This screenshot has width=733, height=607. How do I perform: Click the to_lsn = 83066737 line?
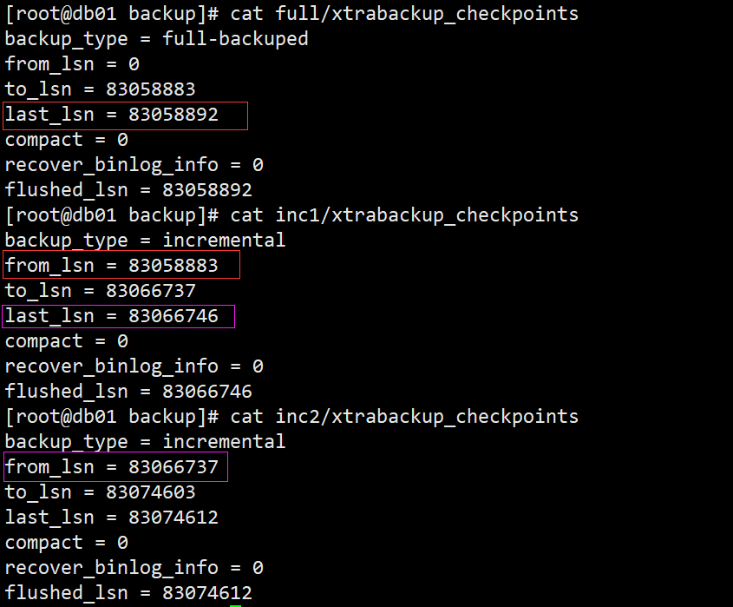tap(100, 291)
